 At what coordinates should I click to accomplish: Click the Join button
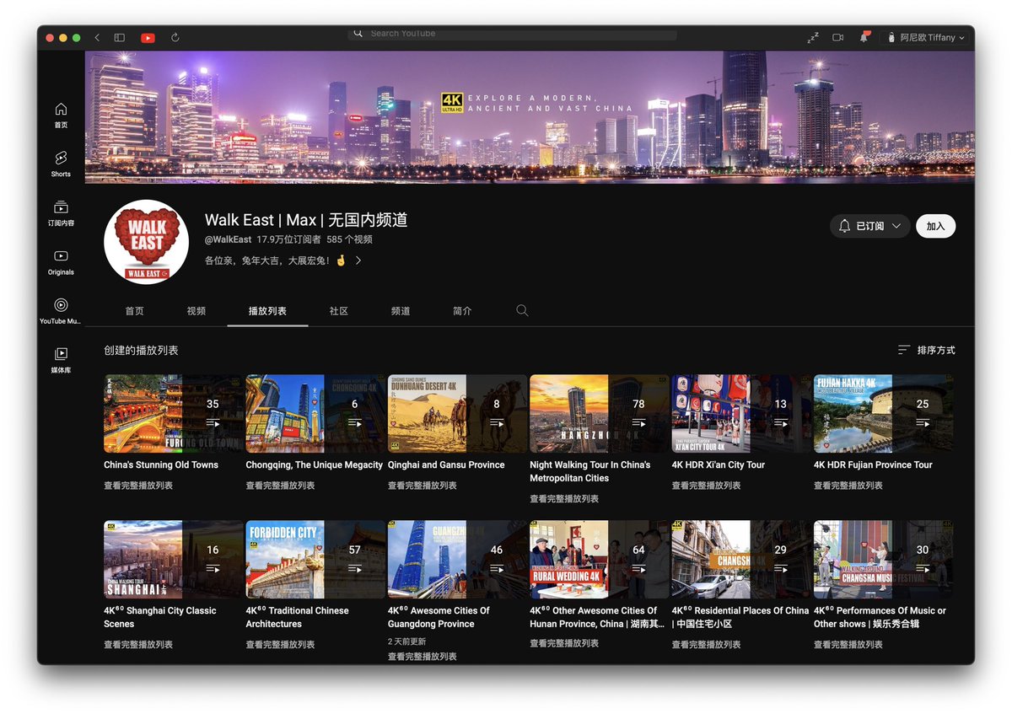[935, 226]
